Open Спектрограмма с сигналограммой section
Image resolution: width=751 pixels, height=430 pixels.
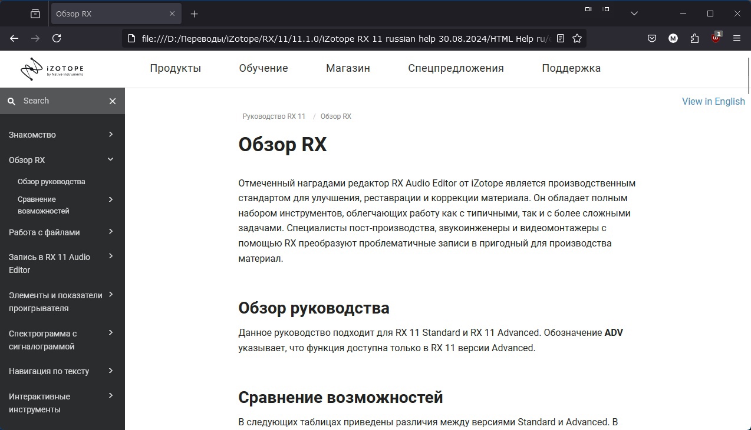tap(43, 340)
